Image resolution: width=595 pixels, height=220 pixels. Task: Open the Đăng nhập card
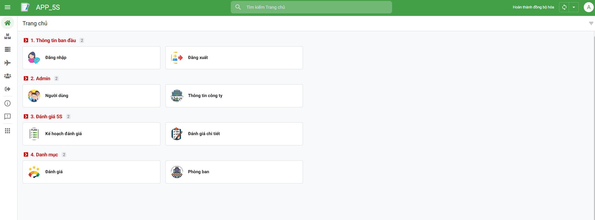point(91,58)
